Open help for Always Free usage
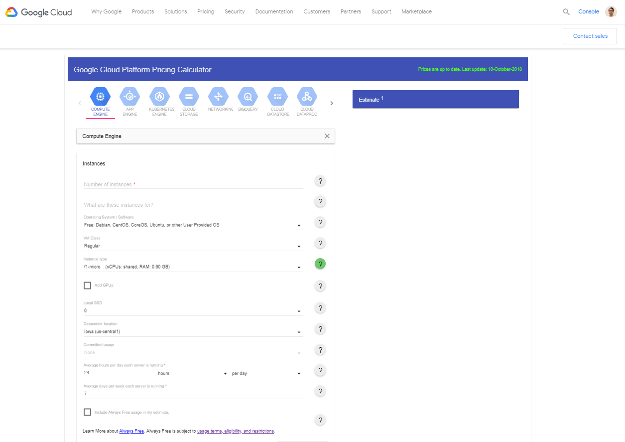The height and width of the screenshot is (442, 625). [x=320, y=420]
